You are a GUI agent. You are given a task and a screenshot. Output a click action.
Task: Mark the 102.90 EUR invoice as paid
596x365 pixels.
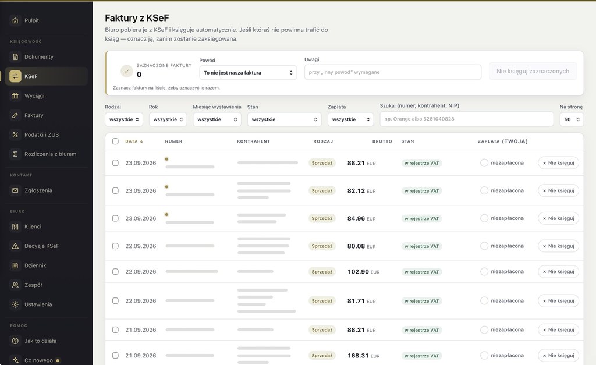484,271
